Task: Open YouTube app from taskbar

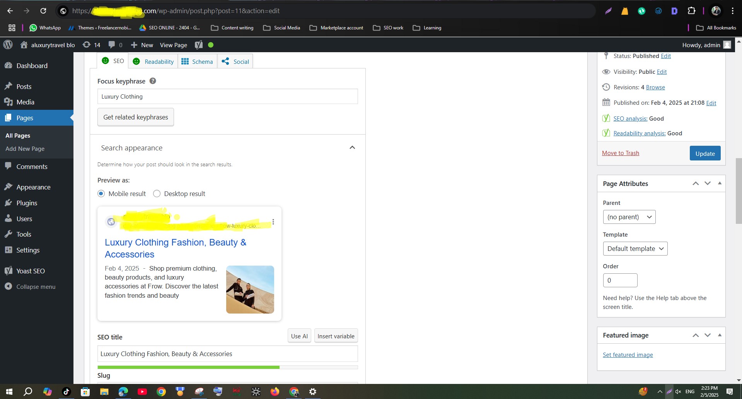Action: pyautogui.click(x=142, y=392)
